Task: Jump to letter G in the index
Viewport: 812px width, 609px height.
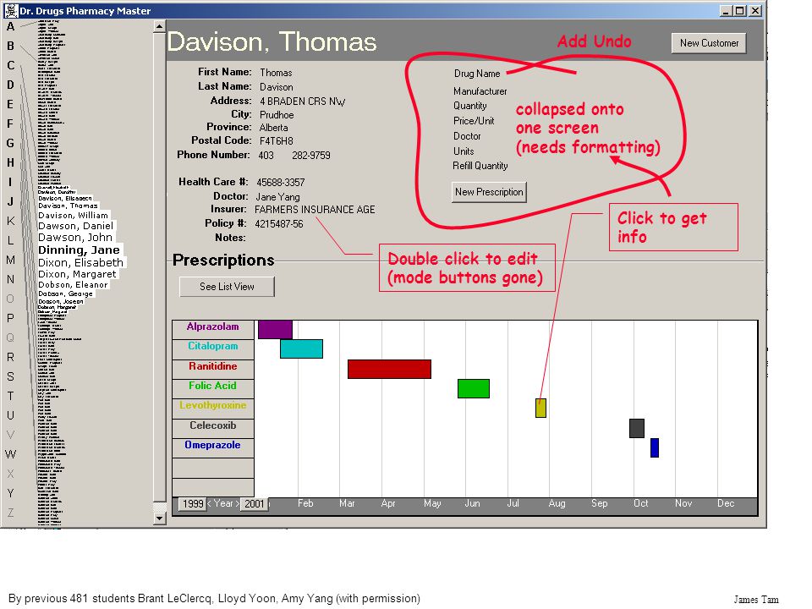Action: point(10,143)
